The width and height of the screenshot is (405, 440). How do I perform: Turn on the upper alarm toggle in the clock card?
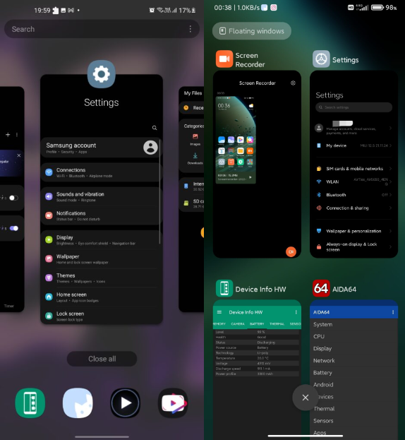(13, 198)
